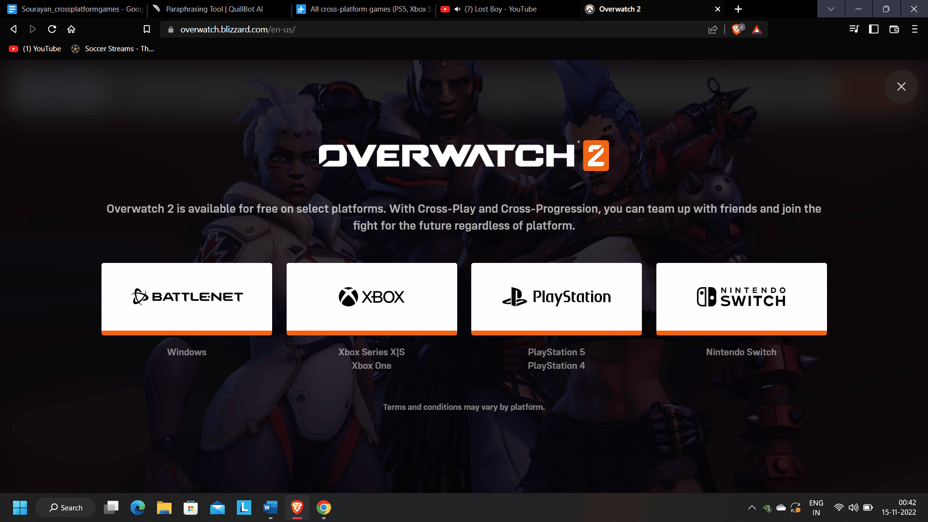Click the Nintendo Switch platform icon

pos(741,296)
